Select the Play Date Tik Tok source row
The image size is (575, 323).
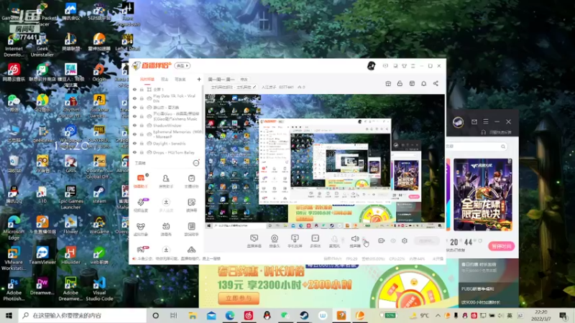pos(167,98)
